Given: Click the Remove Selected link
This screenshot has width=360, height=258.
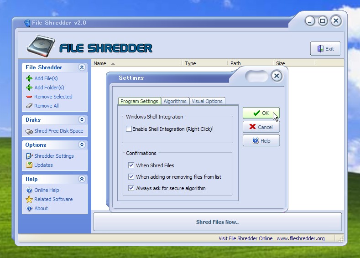Looking at the screenshot, I should click(x=53, y=97).
